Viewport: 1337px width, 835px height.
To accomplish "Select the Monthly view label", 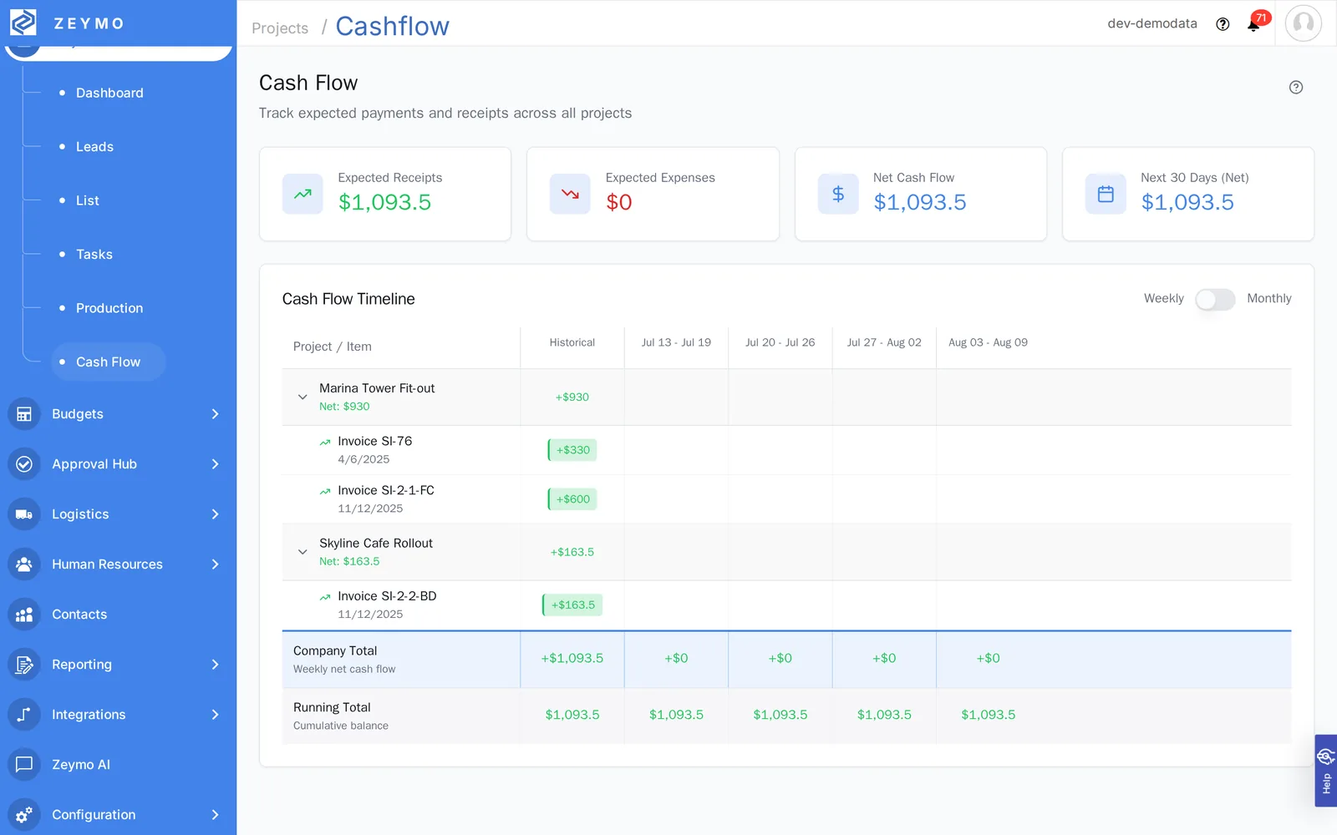I will pyautogui.click(x=1268, y=298).
